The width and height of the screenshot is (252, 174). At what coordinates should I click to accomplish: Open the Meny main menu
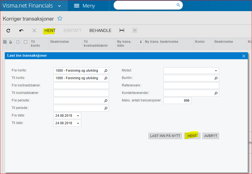click(x=84, y=6)
